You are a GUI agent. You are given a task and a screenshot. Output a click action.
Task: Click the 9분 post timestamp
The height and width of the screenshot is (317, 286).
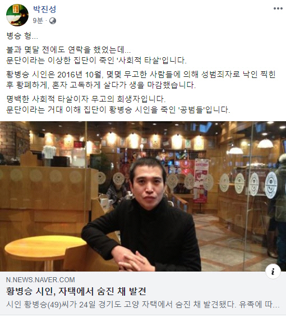pyautogui.click(x=38, y=21)
